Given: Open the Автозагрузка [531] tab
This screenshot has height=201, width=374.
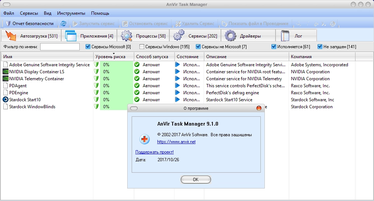Looking at the screenshot, I should [31, 36].
